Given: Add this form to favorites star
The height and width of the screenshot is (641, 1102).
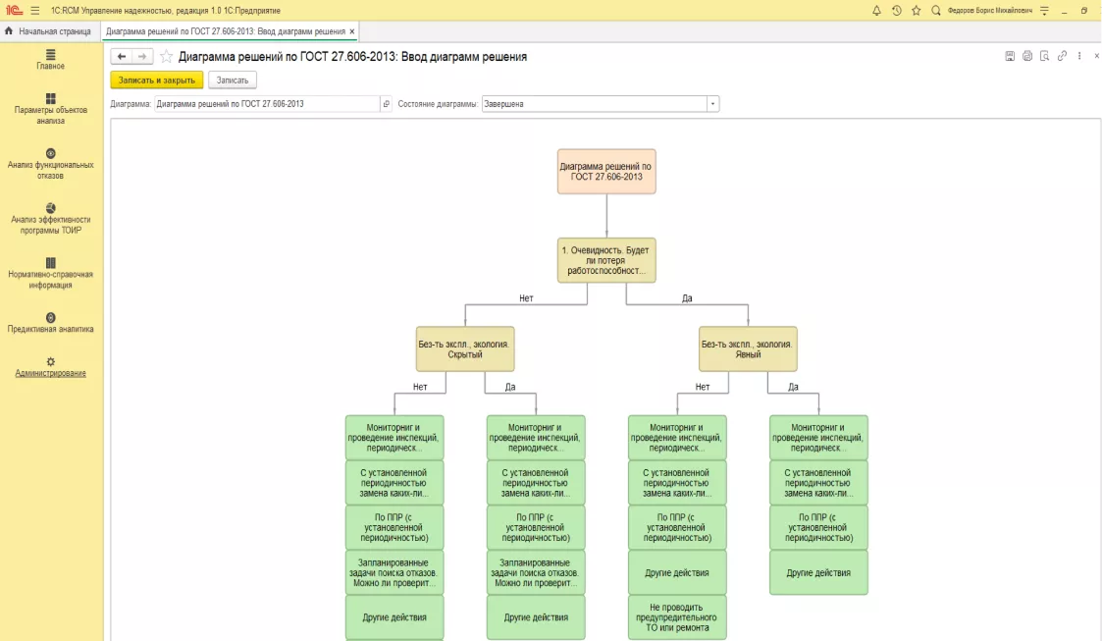Looking at the screenshot, I should (x=167, y=56).
